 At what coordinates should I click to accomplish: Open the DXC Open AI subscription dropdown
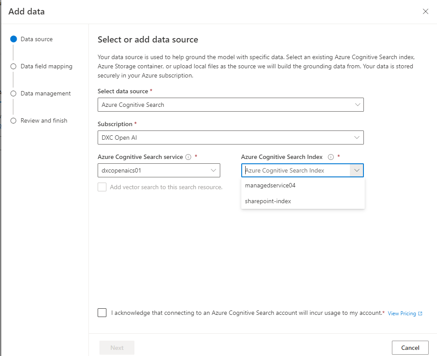point(231,137)
